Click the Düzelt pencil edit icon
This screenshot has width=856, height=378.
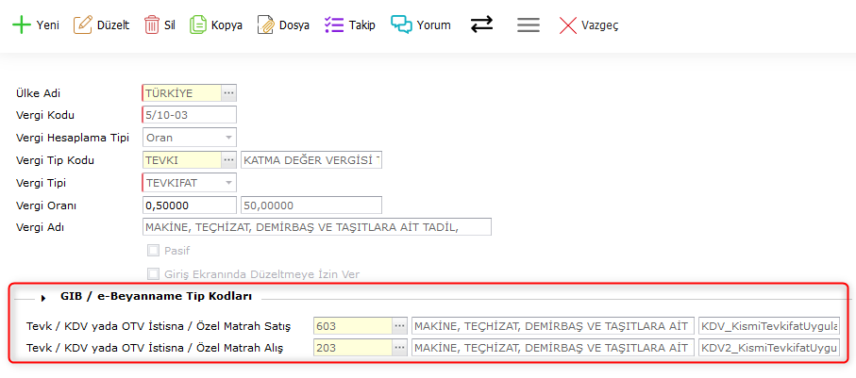click(83, 25)
